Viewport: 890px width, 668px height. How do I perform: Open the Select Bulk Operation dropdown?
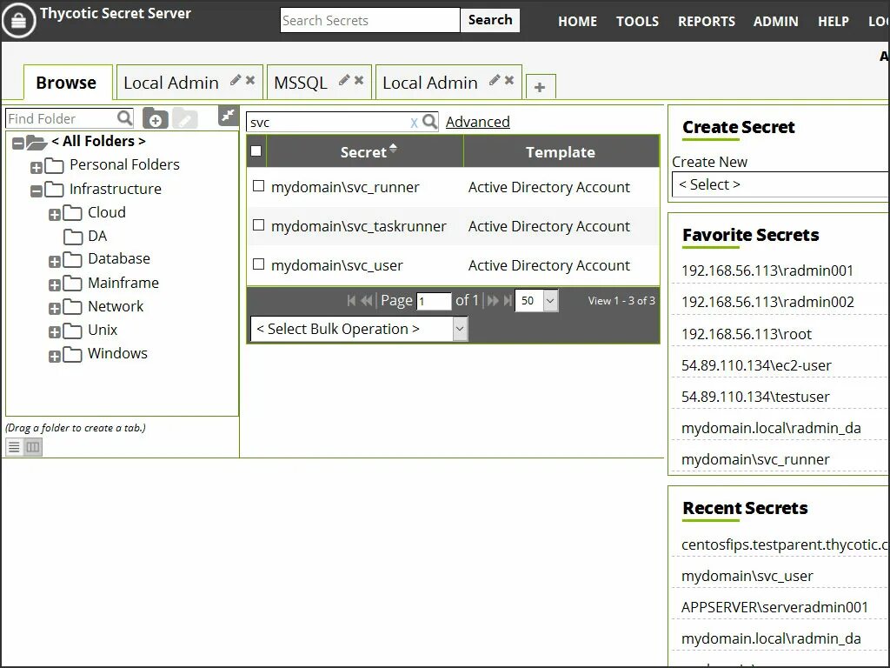click(359, 329)
